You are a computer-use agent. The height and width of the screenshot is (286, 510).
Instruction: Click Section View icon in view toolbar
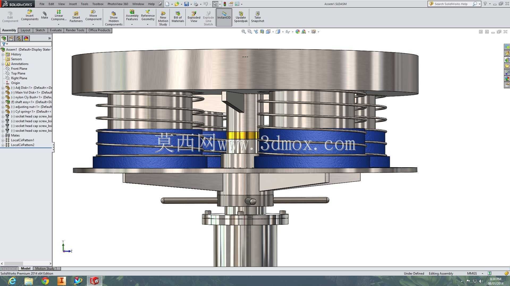coord(262,32)
